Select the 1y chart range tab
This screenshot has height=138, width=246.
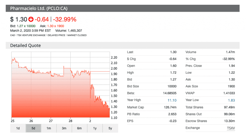pyautogui.click(x=95, y=128)
